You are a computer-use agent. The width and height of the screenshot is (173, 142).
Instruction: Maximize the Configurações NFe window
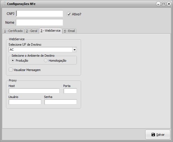[164, 4]
